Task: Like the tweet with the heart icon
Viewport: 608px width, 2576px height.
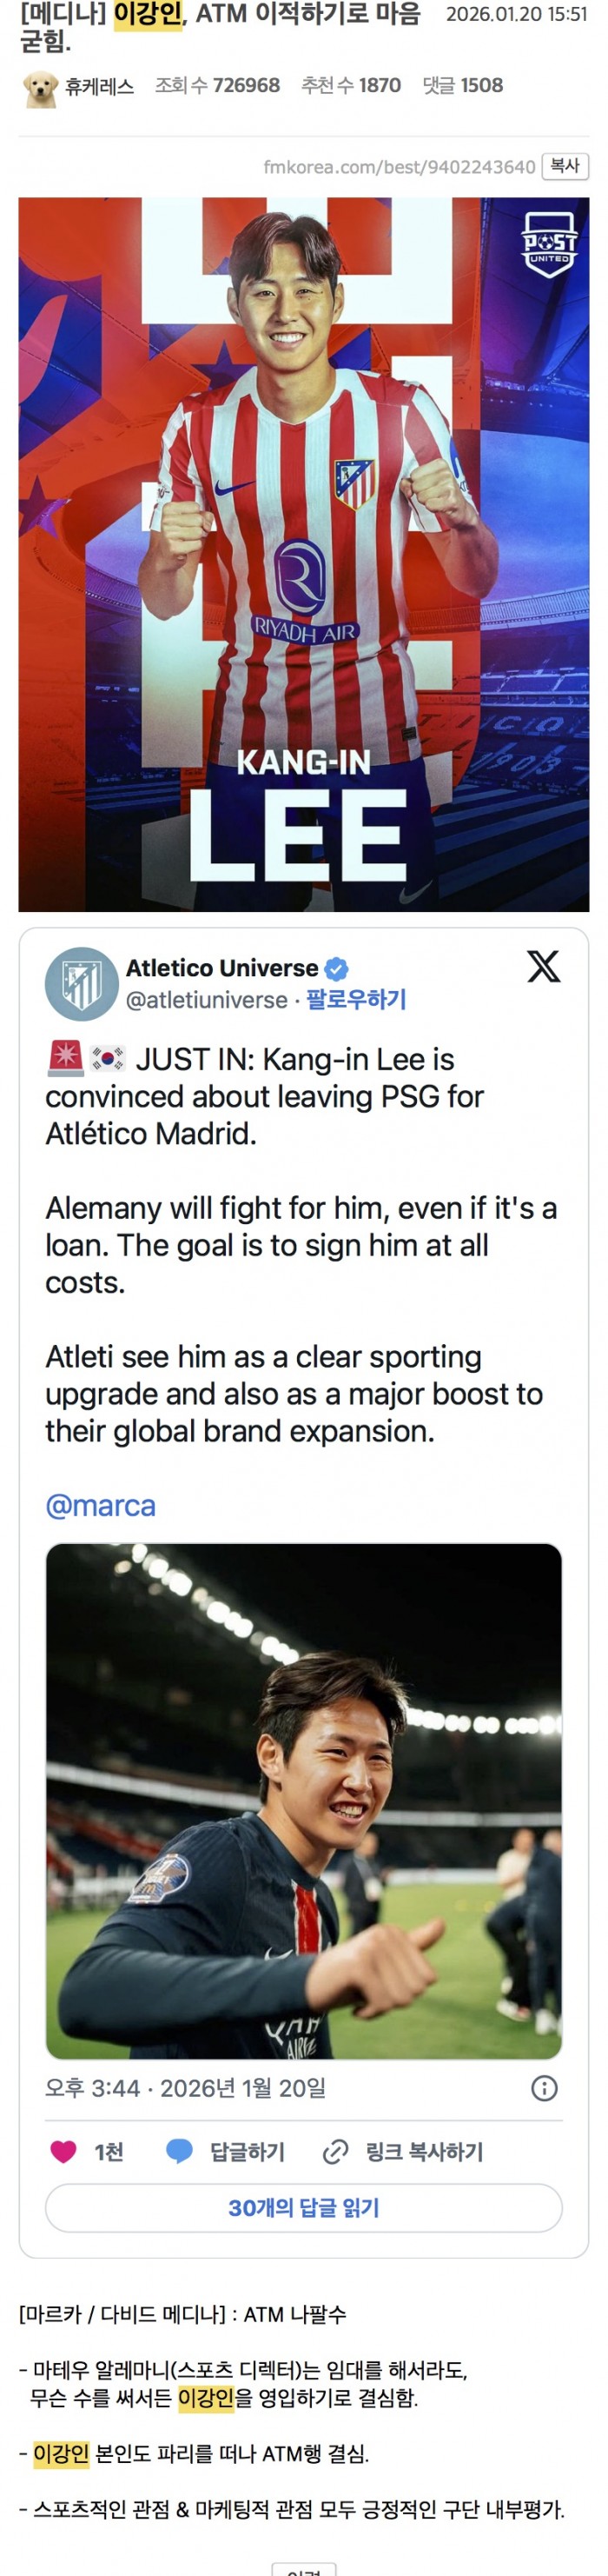Action: (64, 2151)
